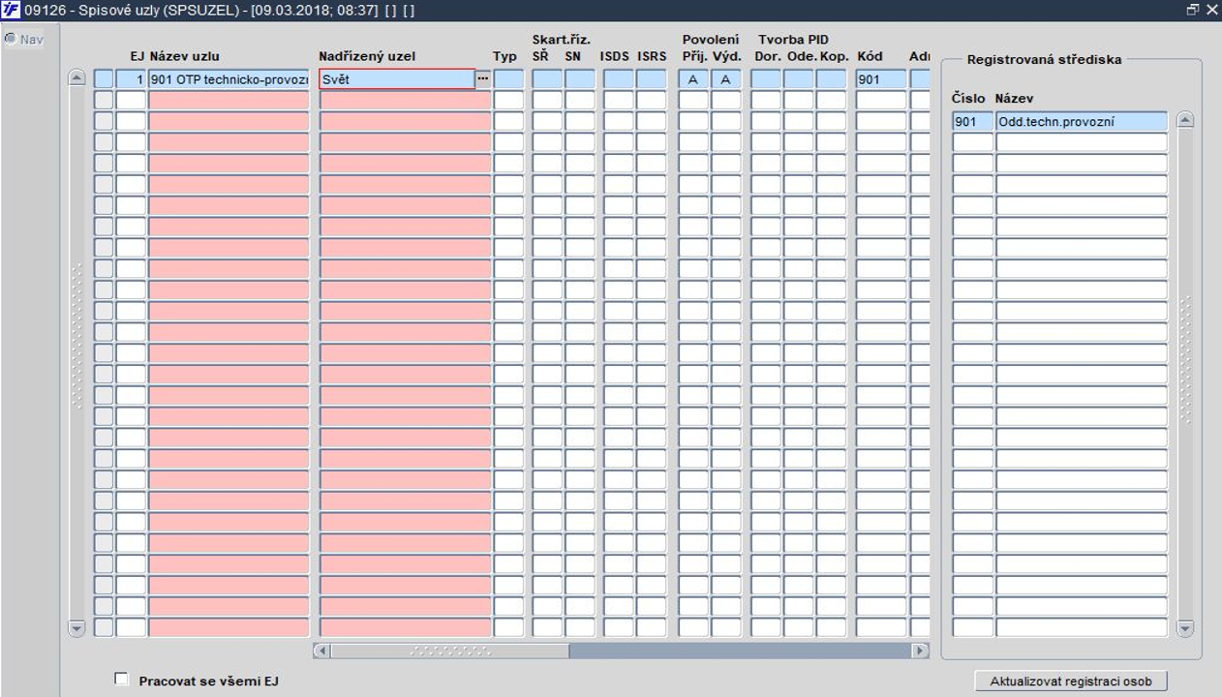This screenshot has height=697, width=1222.
Task: Click the Tvorba PID header label
Action: (793, 40)
